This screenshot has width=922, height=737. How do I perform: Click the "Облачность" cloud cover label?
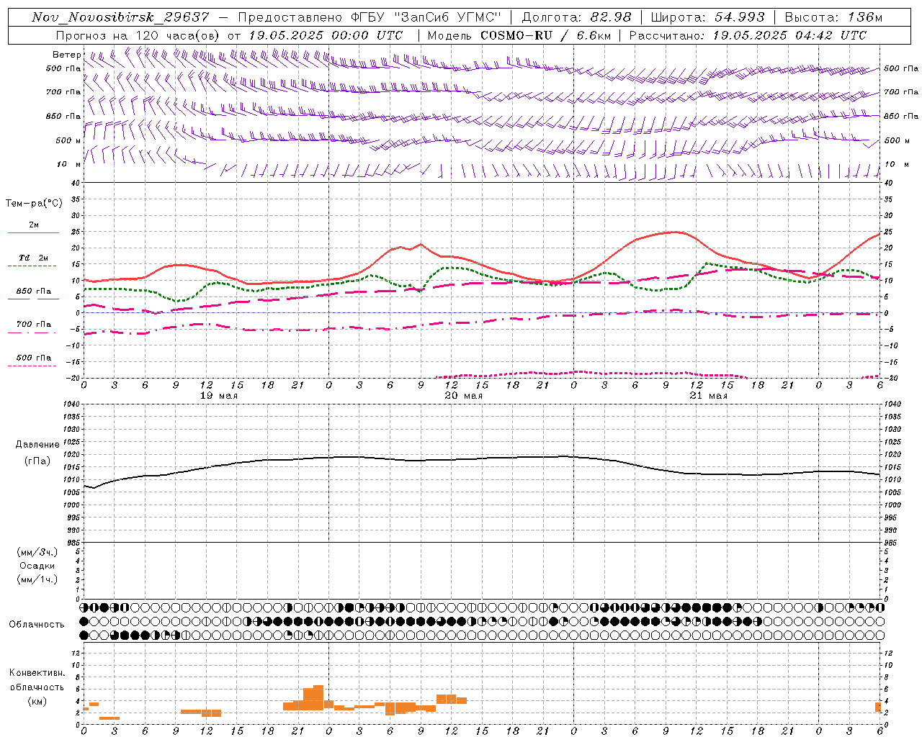(36, 624)
